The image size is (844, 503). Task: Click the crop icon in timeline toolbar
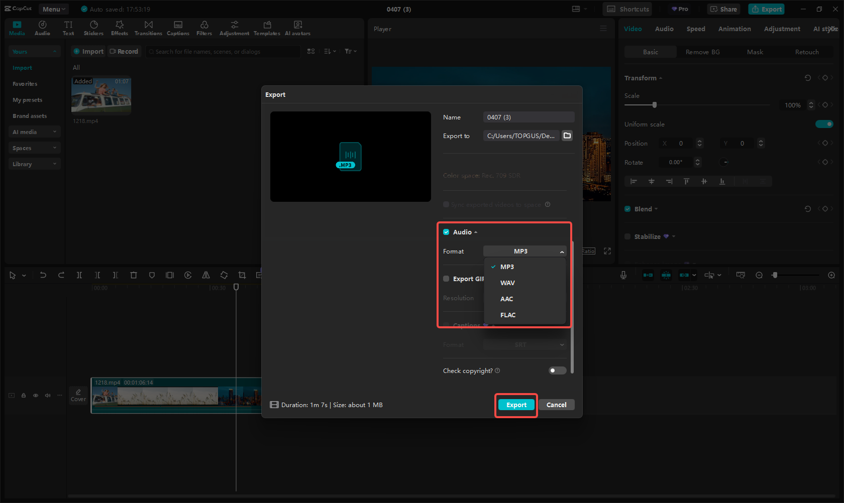[x=242, y=275]
